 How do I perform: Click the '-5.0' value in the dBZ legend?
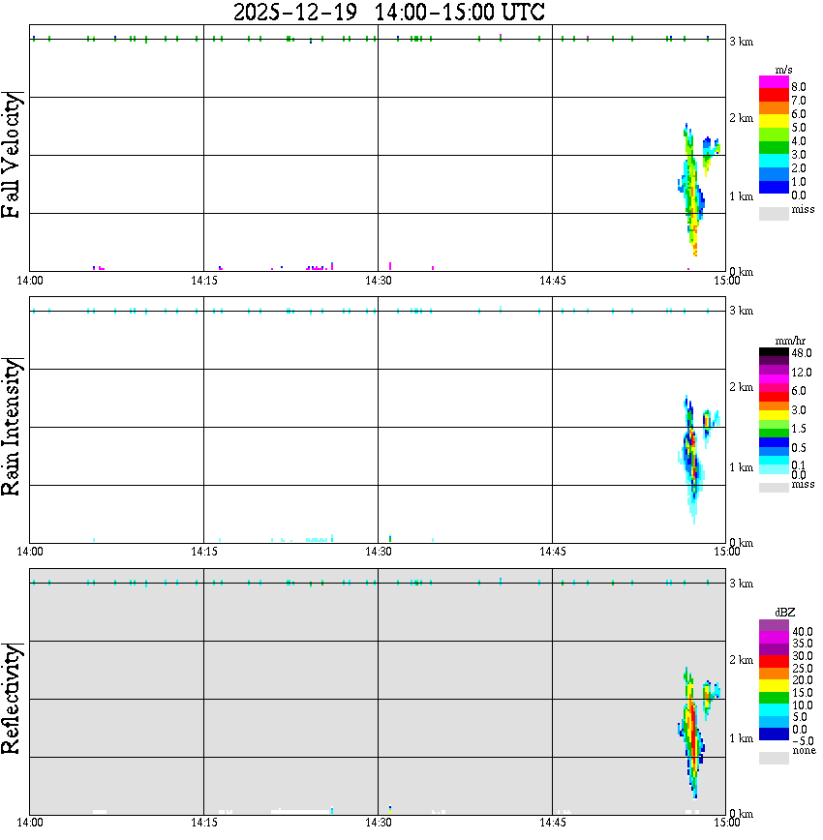(x=802, y=741)
